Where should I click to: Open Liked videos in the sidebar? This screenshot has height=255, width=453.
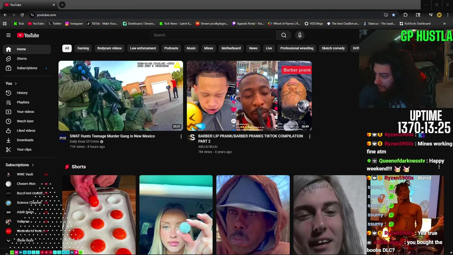click(27, 131)
